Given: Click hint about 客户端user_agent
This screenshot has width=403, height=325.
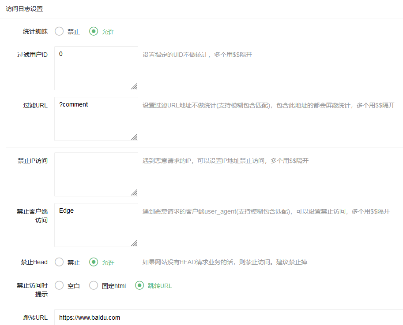Looking at the screenshot, I should coord(266,211).
